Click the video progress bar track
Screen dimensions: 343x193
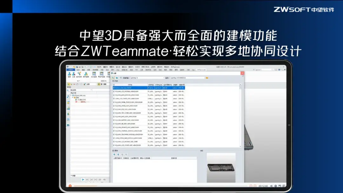(160, 186)
